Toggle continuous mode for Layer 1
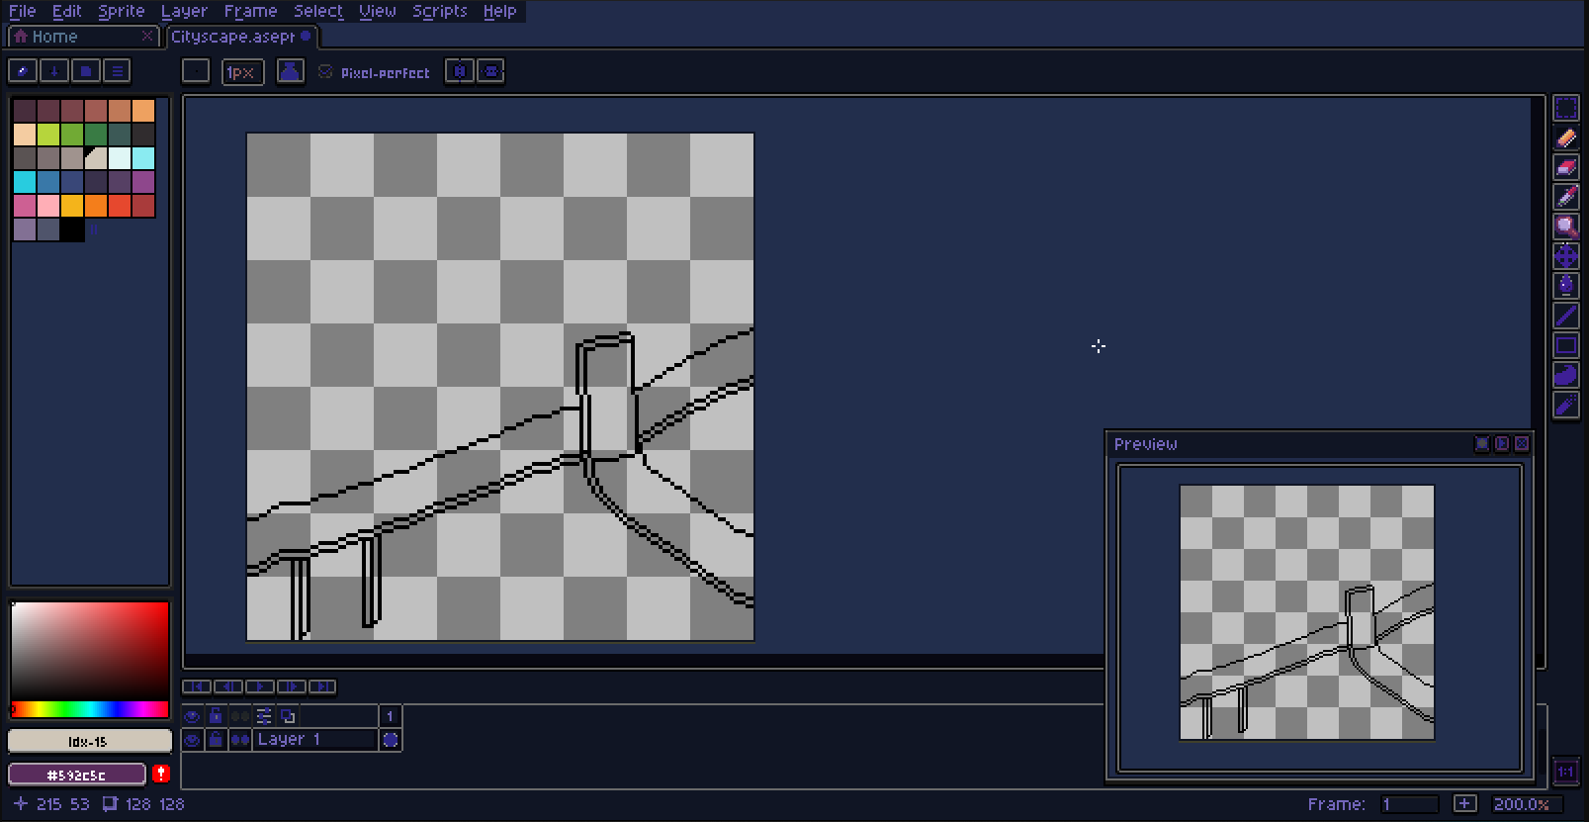Viewport: 1589px width, 822px height. point(239,739)
